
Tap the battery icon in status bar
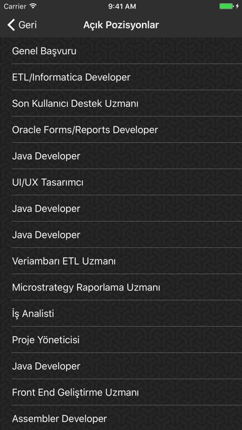tap(227, 6)
